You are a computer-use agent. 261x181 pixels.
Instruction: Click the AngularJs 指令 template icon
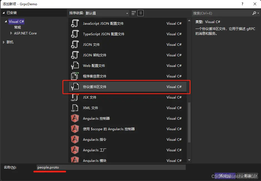coord(75,139)
